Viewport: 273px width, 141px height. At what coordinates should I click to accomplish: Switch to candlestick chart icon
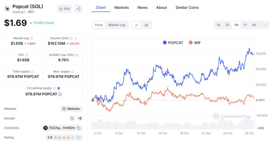146,25
